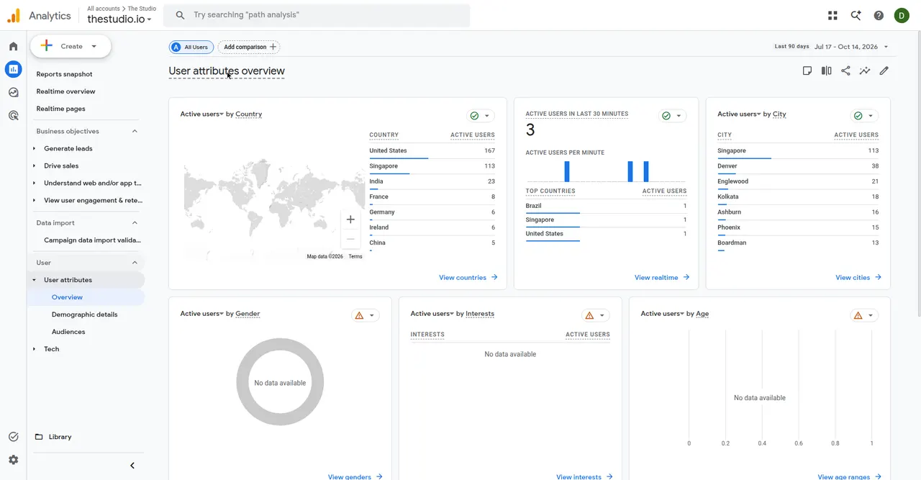Open the Create button dropdown
The image size is (921, 480).
94,46
